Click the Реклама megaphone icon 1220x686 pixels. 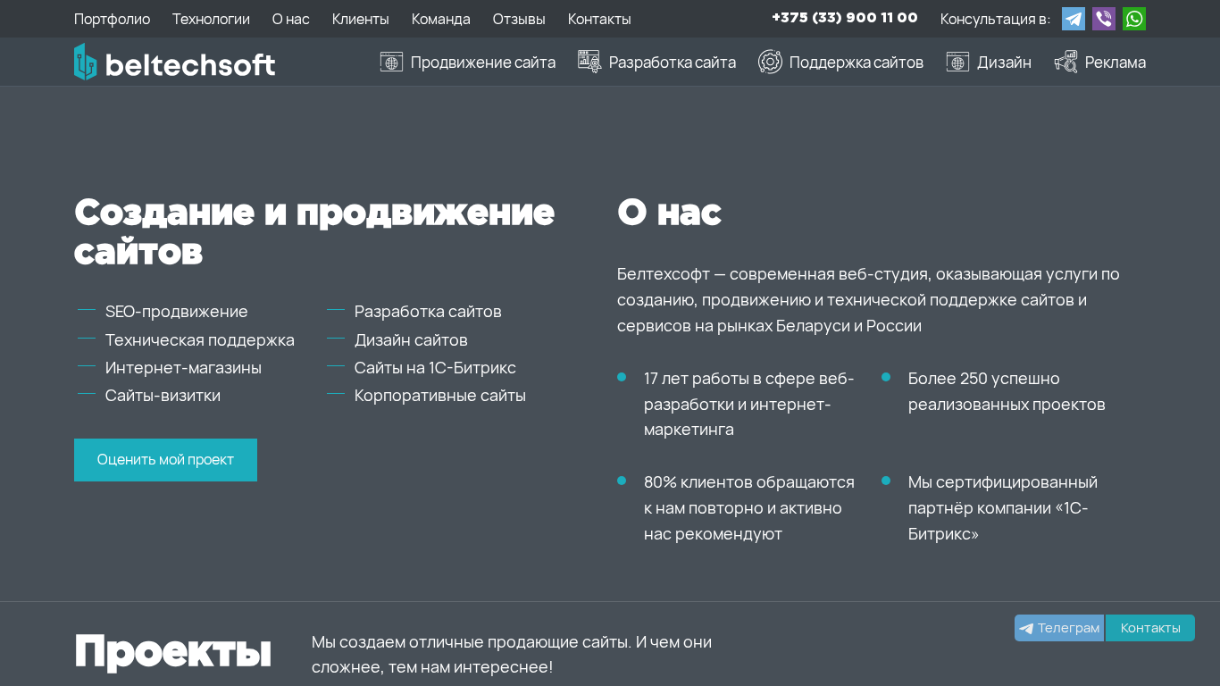click(x=1065, y=62)
